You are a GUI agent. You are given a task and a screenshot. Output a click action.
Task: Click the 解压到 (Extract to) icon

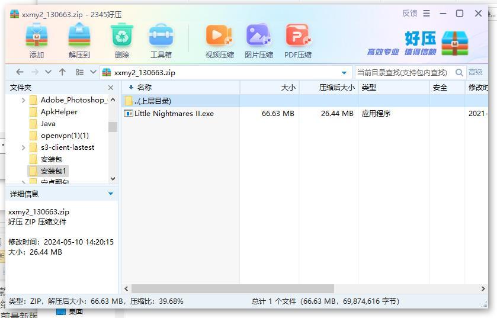[x=79, y=36]
